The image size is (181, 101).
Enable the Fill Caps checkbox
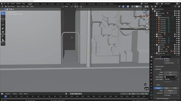tap(165, 95)
